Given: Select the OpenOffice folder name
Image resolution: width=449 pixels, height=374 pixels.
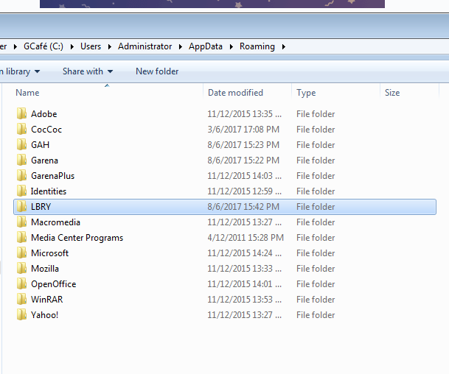Looking at the screenshot, I should coord(54,283).
